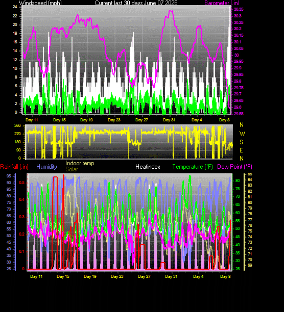The image size is (284, 312).
Task: Click the "E" wind direction label
Action: coord(242,150)
